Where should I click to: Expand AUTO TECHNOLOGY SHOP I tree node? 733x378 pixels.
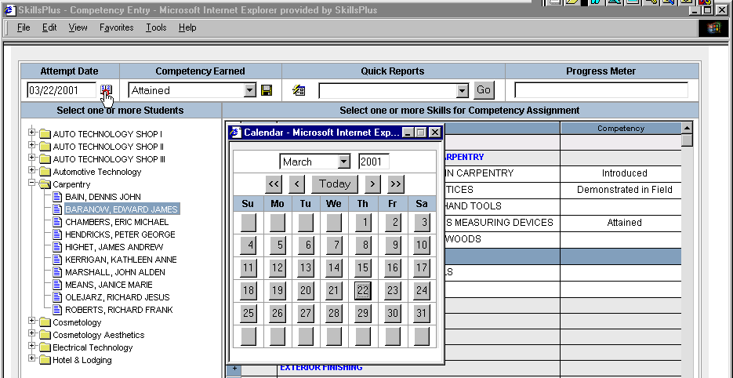pos(32,133)
